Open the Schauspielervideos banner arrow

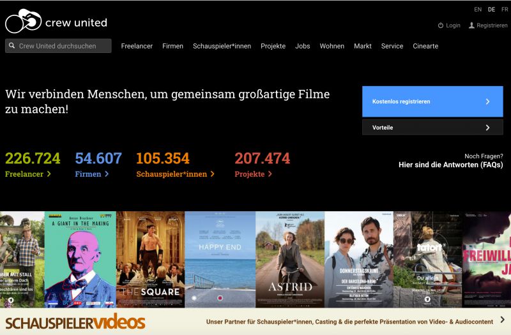tap(502, 320)
